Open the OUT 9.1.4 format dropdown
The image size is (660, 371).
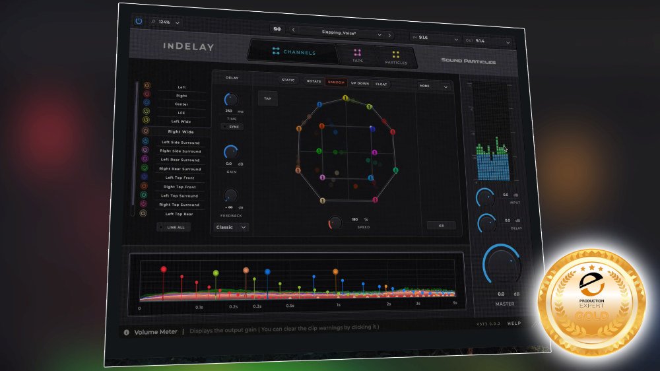488,42
